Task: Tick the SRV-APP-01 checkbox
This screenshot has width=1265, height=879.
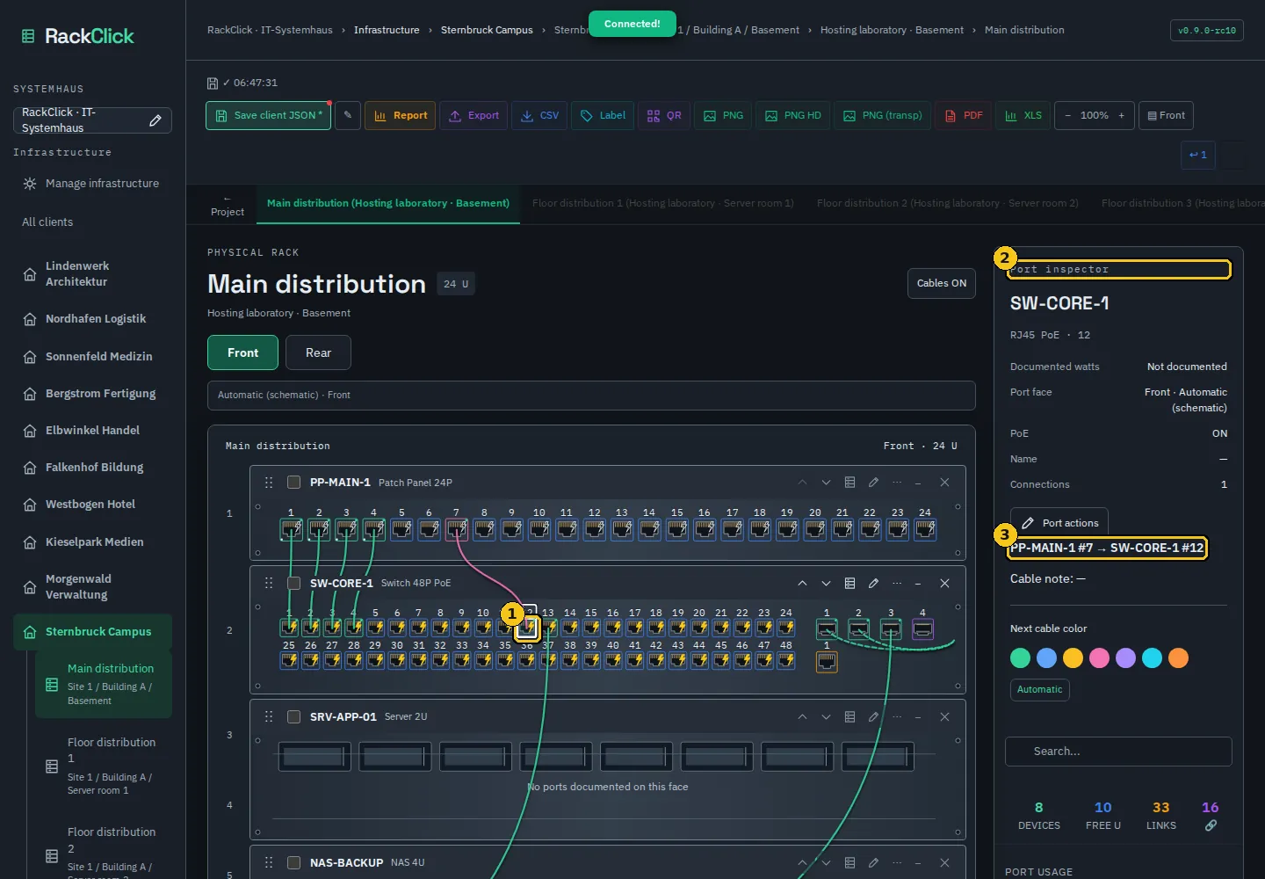Action: pyautogui.click(x=294, y=717)
